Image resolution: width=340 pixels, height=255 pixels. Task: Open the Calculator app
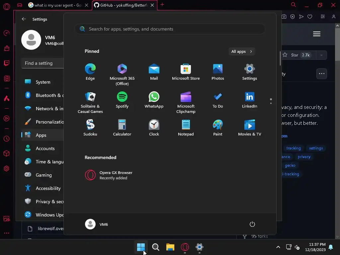tap(122, 128)
